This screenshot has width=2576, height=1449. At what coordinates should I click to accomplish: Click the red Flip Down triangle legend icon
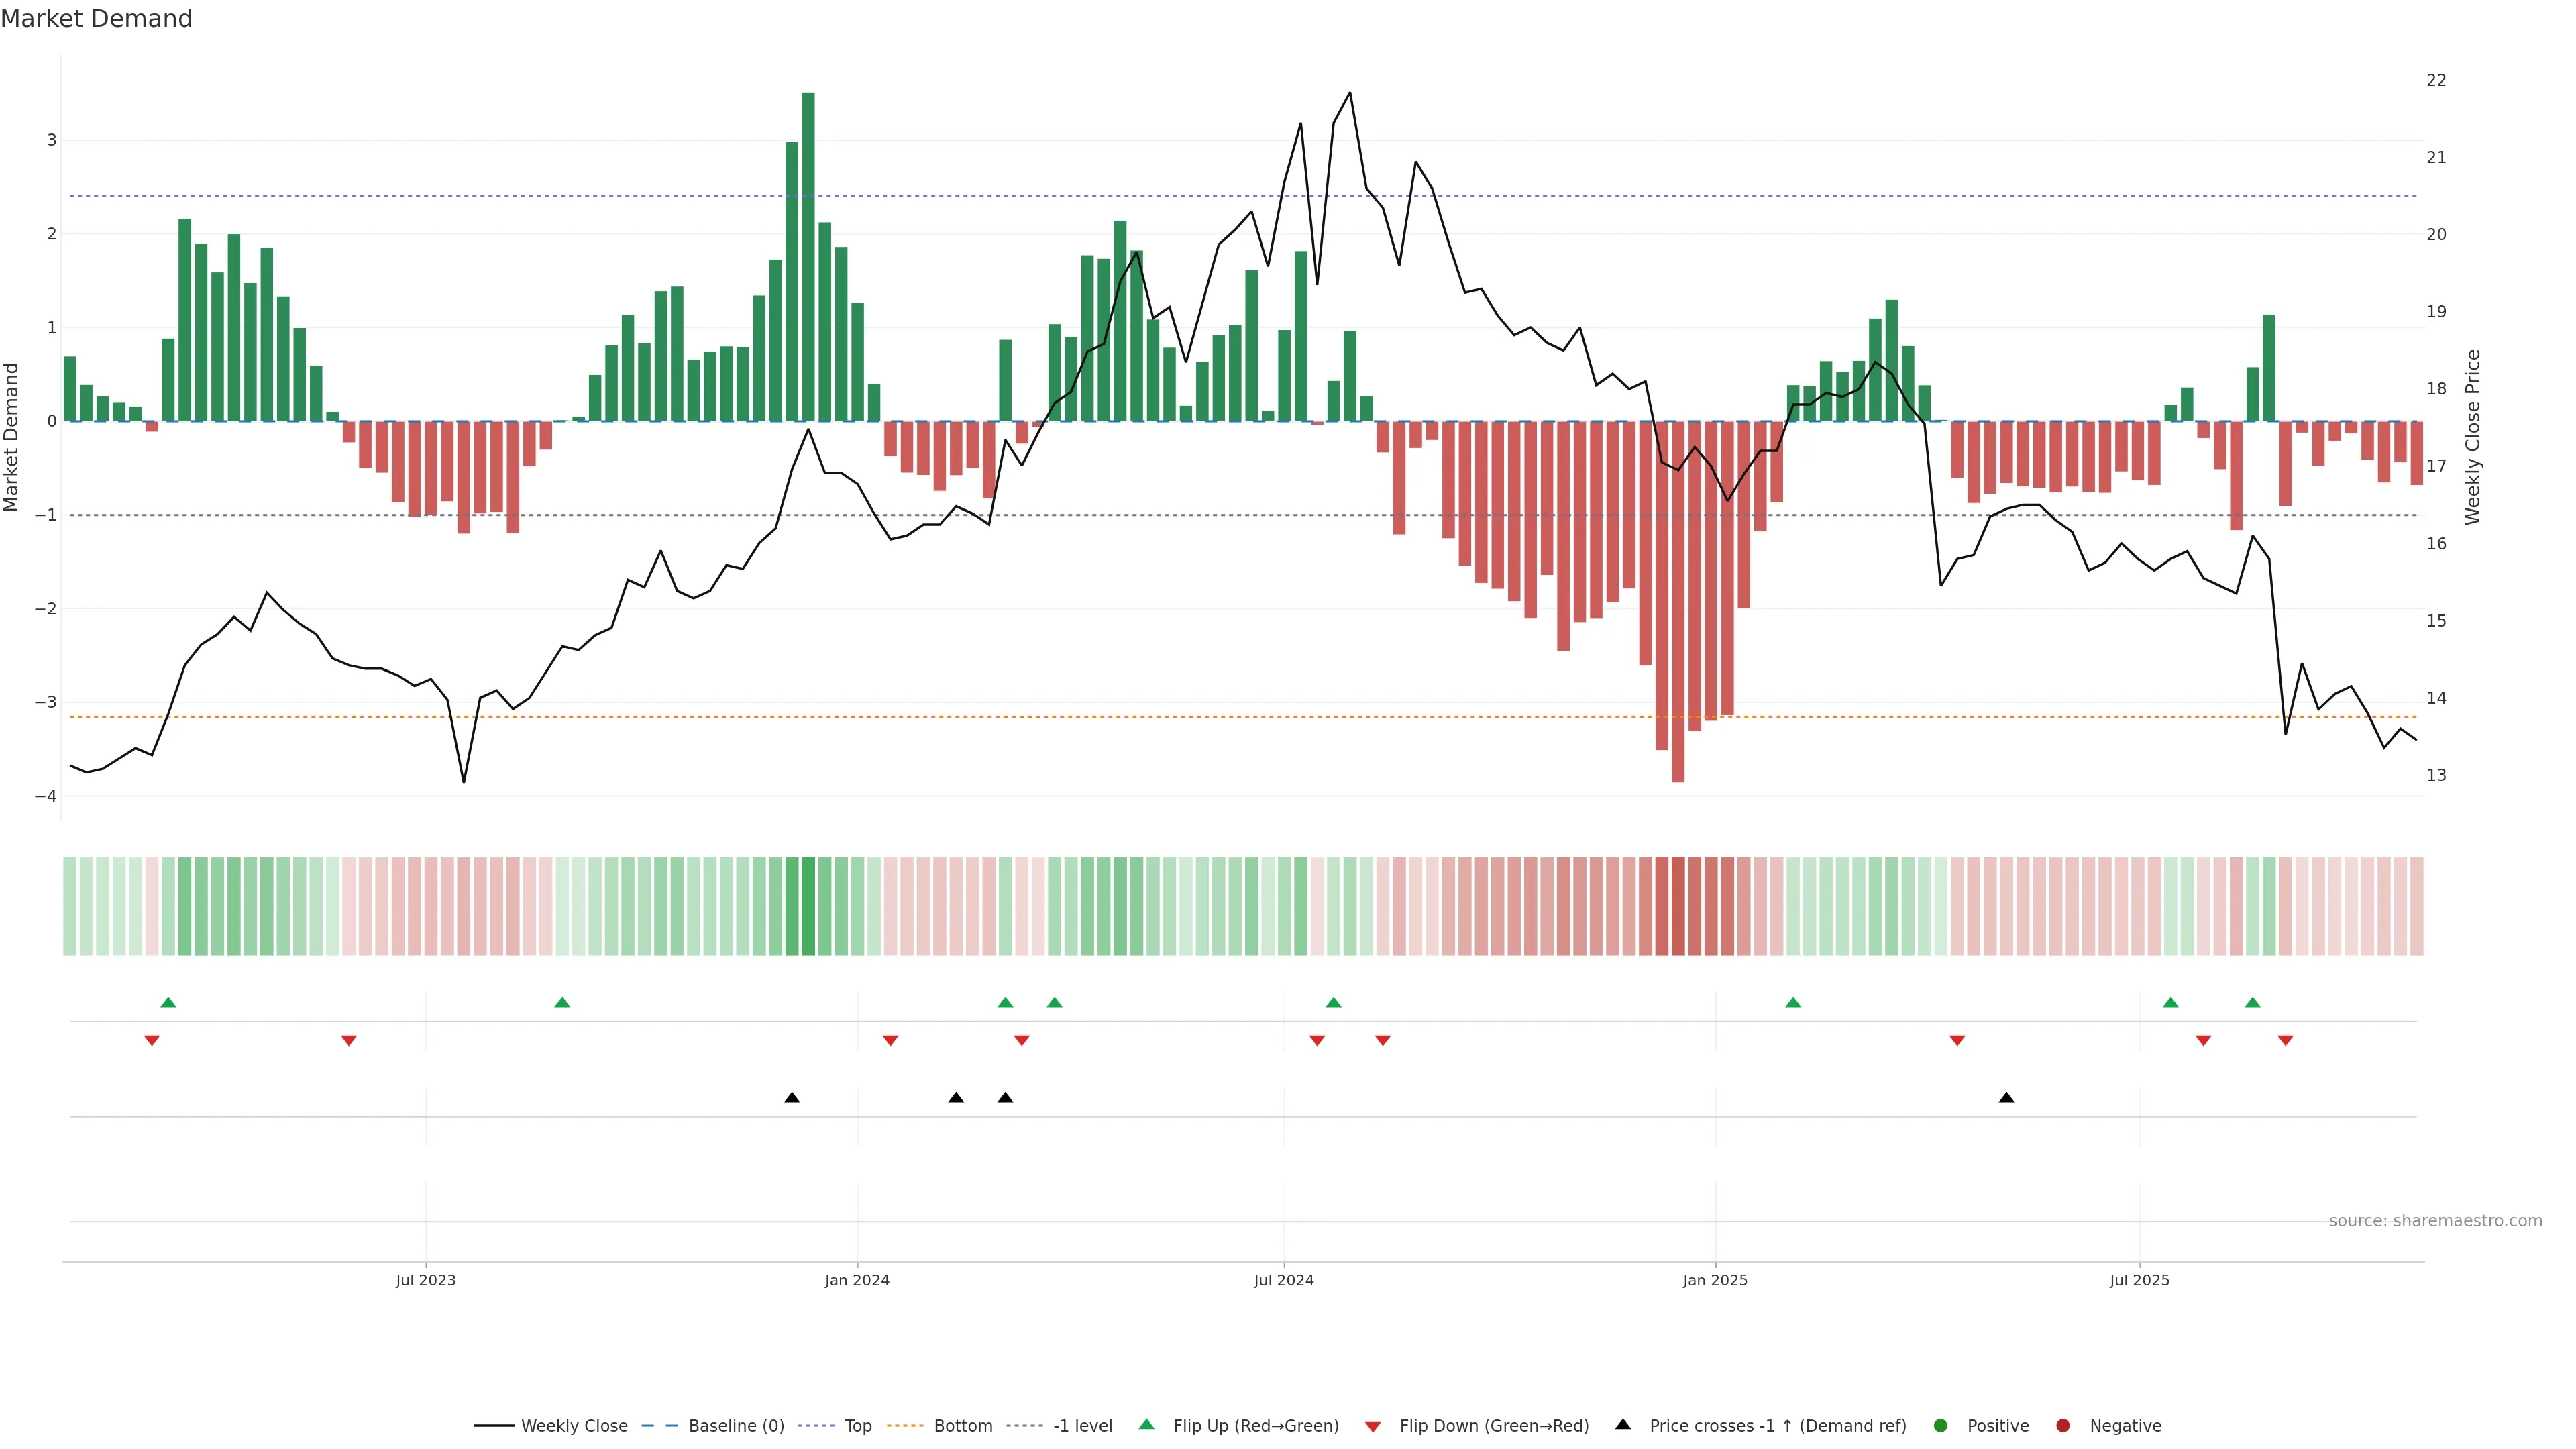1373,1426
